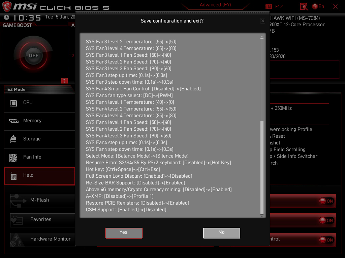Click the Overclocking Profile help entry
This screenshot has width=345, height=258.
click(291, 129)
